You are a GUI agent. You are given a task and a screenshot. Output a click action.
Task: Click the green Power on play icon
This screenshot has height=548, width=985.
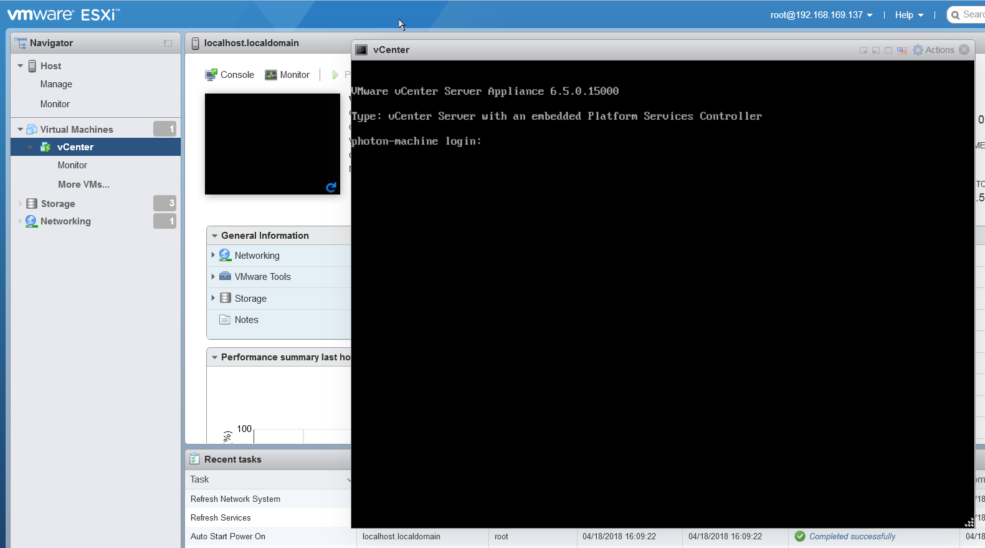pos(335,75)
